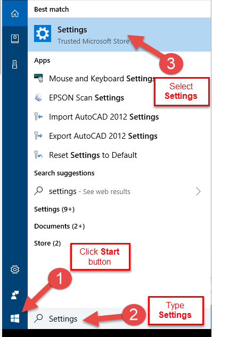This screenshot has height=337, width=229.
Task: Expand the Store (2) category
Action: (x=47, y=243)
